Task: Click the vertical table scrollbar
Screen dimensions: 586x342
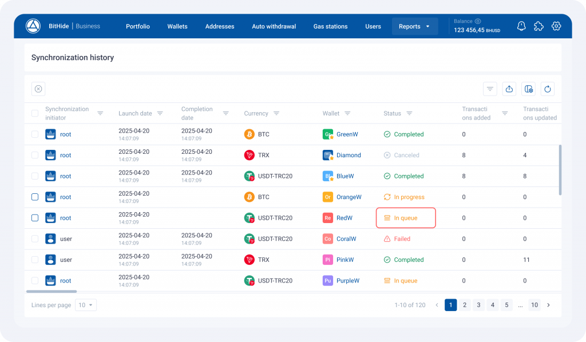Action: 560,170
